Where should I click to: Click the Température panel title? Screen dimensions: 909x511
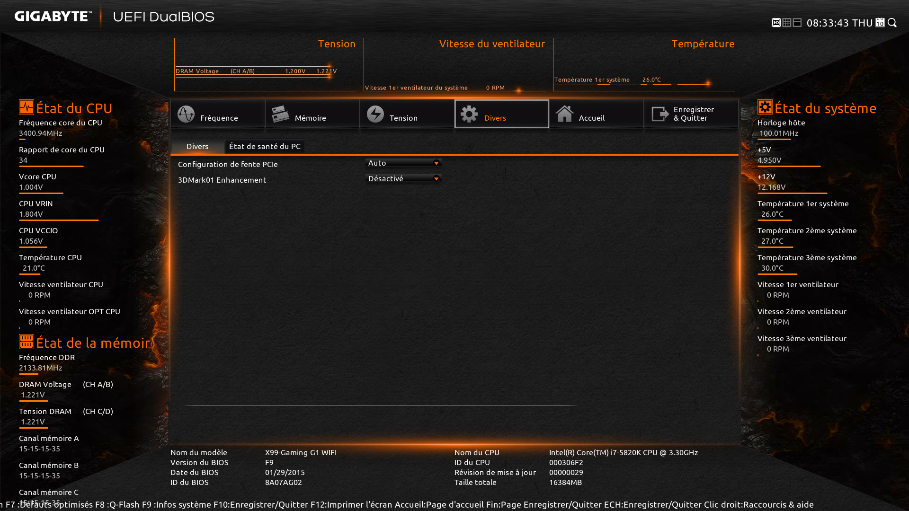coord(703,44)
